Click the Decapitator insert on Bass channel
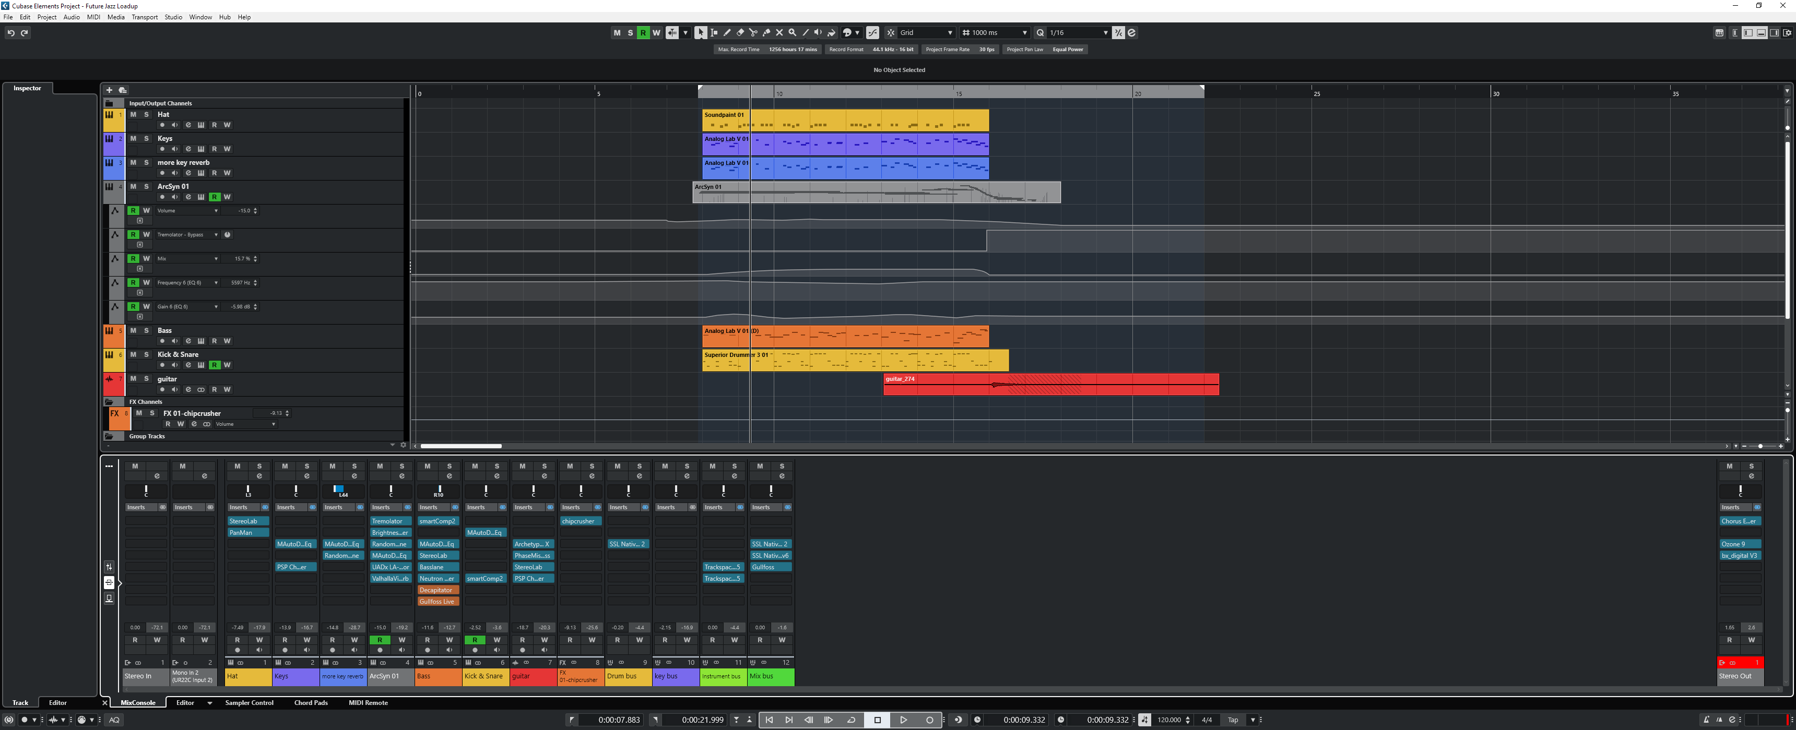The image size is (1796, 730). click(x=437, y=590)
